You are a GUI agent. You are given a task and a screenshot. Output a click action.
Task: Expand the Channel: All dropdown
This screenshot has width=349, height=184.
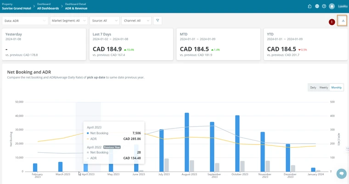click(x=136, y=21)
